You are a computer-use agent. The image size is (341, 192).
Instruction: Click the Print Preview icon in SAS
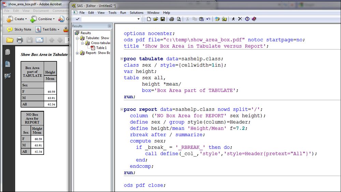click(179, 19)
